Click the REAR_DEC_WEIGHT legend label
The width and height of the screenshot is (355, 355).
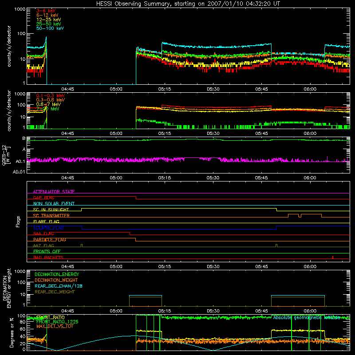click(55, 292)
